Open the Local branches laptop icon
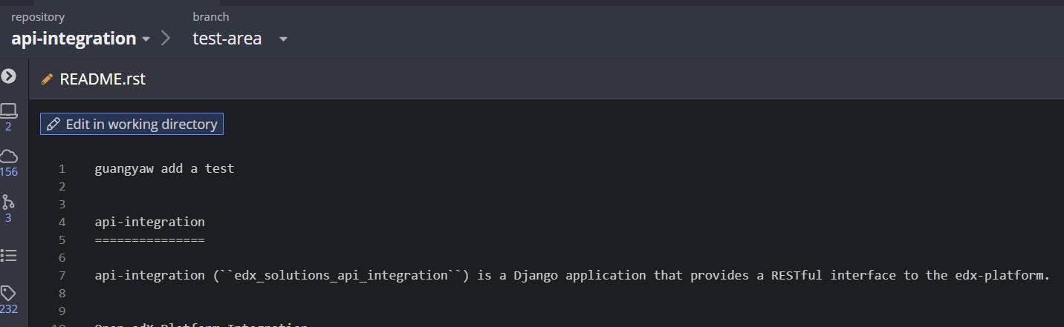1064x327 pixels. pos(9,110)
